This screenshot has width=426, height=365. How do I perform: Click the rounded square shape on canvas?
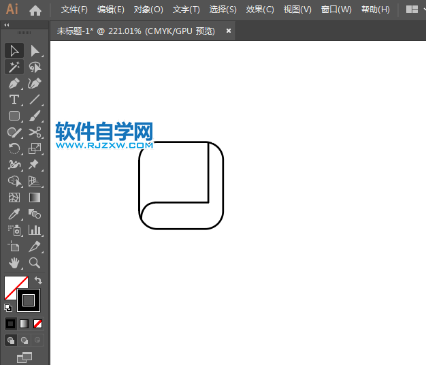[x=181, y=186]
